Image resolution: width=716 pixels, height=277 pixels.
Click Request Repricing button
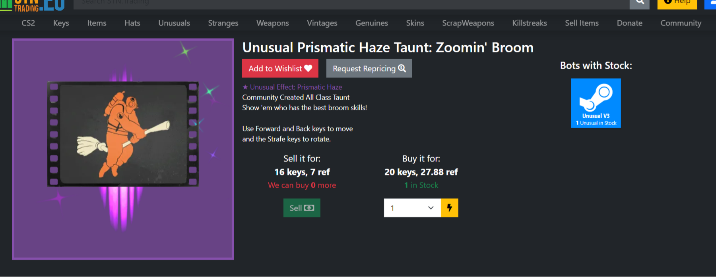tap(369, 68)
